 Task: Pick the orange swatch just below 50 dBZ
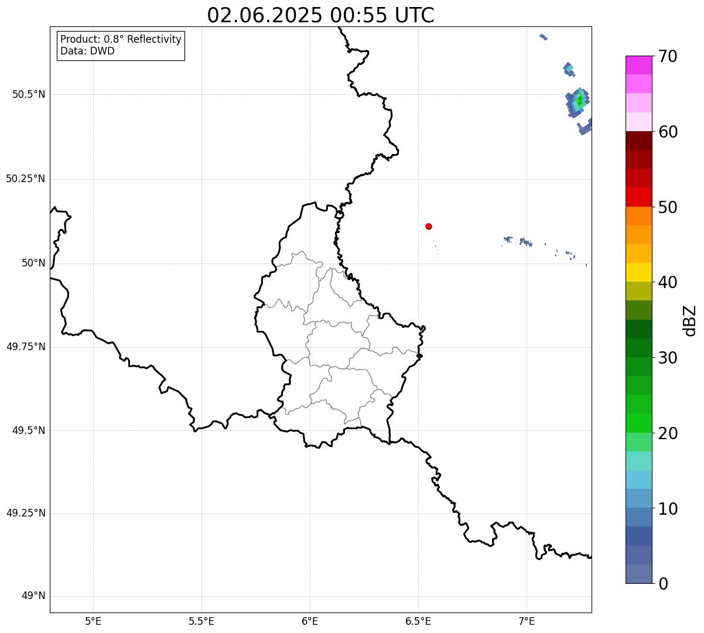point(638,216)
